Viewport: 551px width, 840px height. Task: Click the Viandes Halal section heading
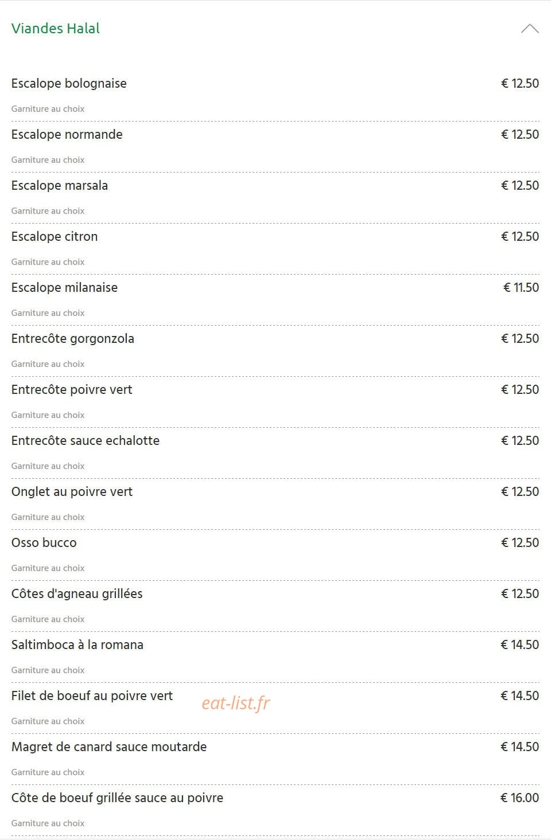click(56, 29)
